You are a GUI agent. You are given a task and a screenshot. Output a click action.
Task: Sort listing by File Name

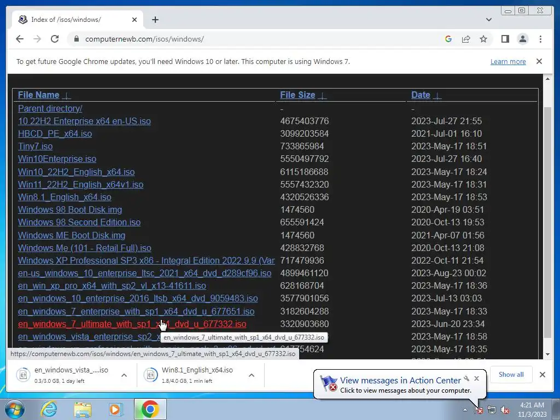click(x=39, y=95)
